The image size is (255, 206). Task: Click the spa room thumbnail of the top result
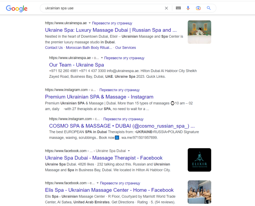click(199, 32)
